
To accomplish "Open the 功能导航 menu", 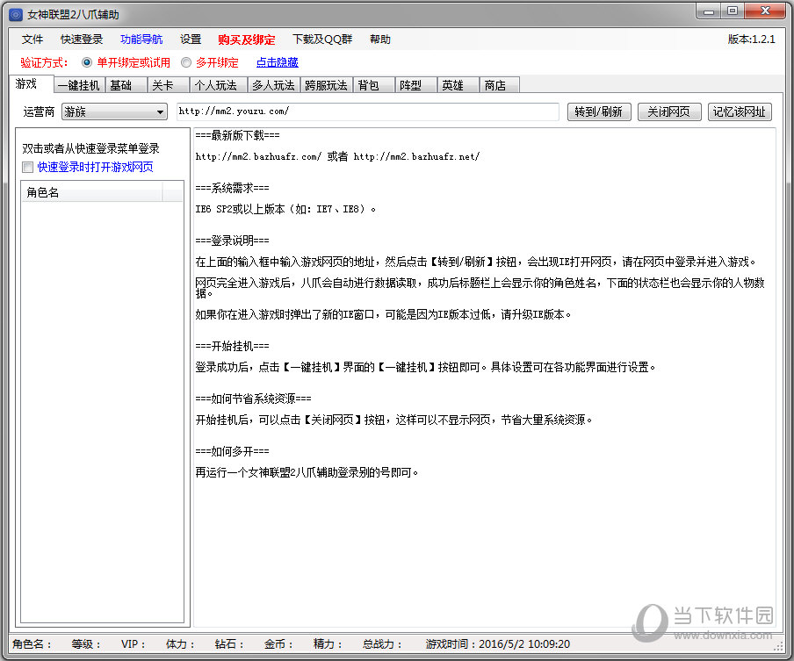I will tap(141, 40).
